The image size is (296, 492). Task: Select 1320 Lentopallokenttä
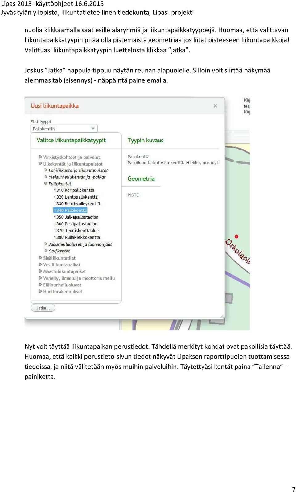pos(76,197)
